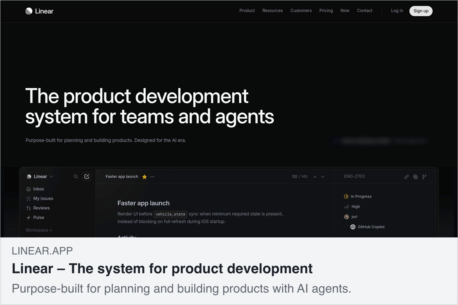Image resolution: width=458 pixels, height=305 pixels.
Task: Click the High priority bars icon
Action: click(347, 207)
